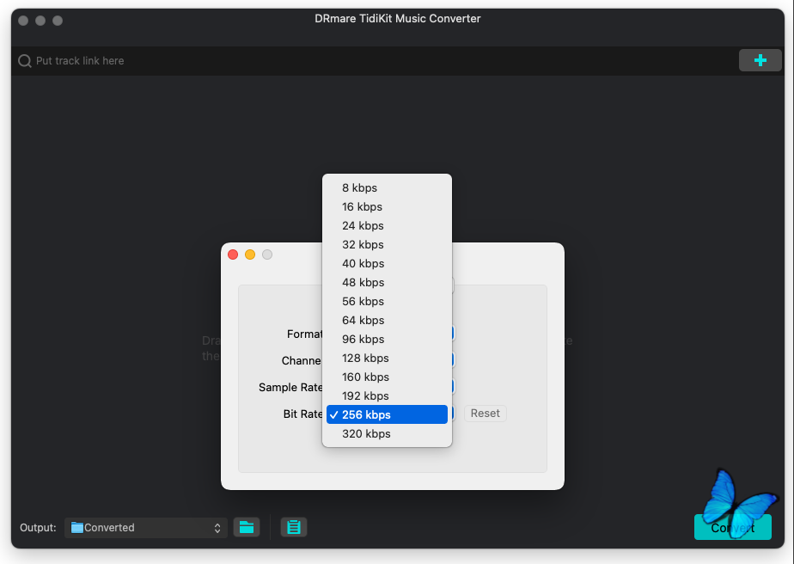
Task: Pick the 40 kbps option
Action: [x=387, y=263]
